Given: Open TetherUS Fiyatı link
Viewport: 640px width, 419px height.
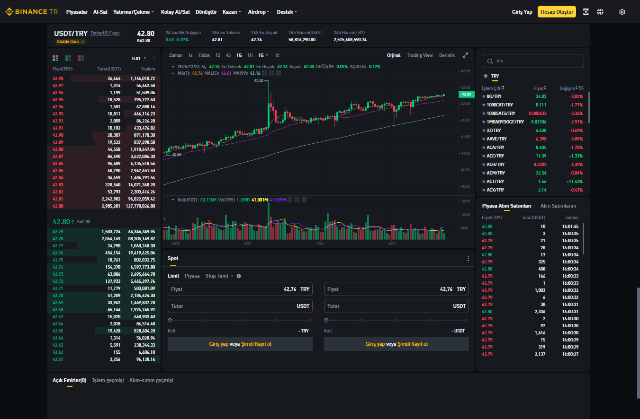Looking at the screenshot, I should point(105,33).
